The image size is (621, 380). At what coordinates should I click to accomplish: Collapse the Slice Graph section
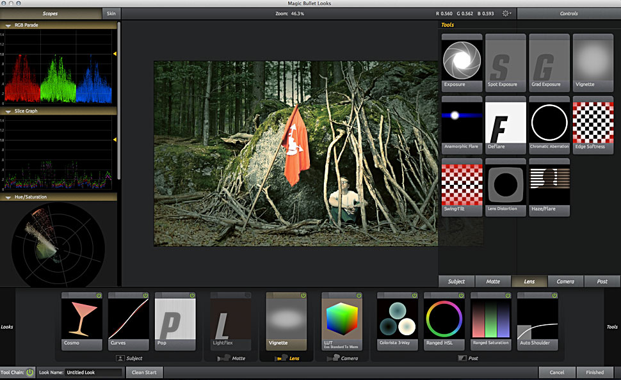pyautogui.click(x=8, y=111)
